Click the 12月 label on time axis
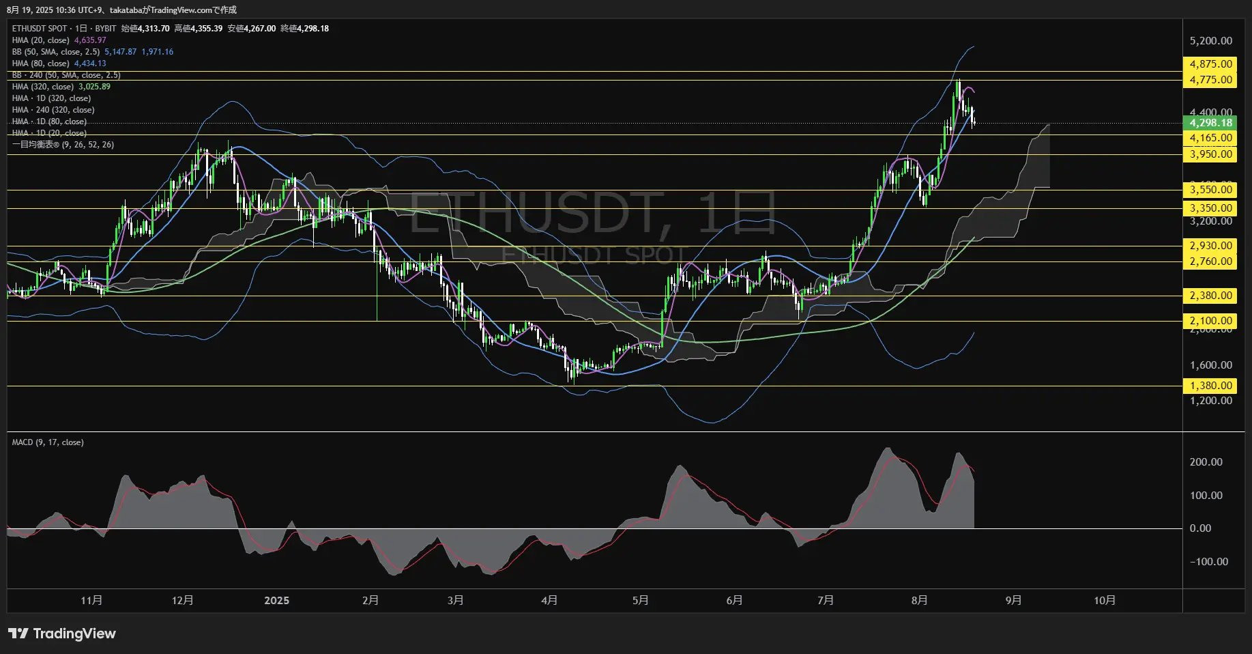The image size is (1252, 654). coord(183,601)
